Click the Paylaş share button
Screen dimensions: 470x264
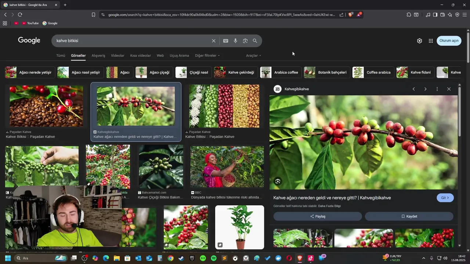coord(318,216)
